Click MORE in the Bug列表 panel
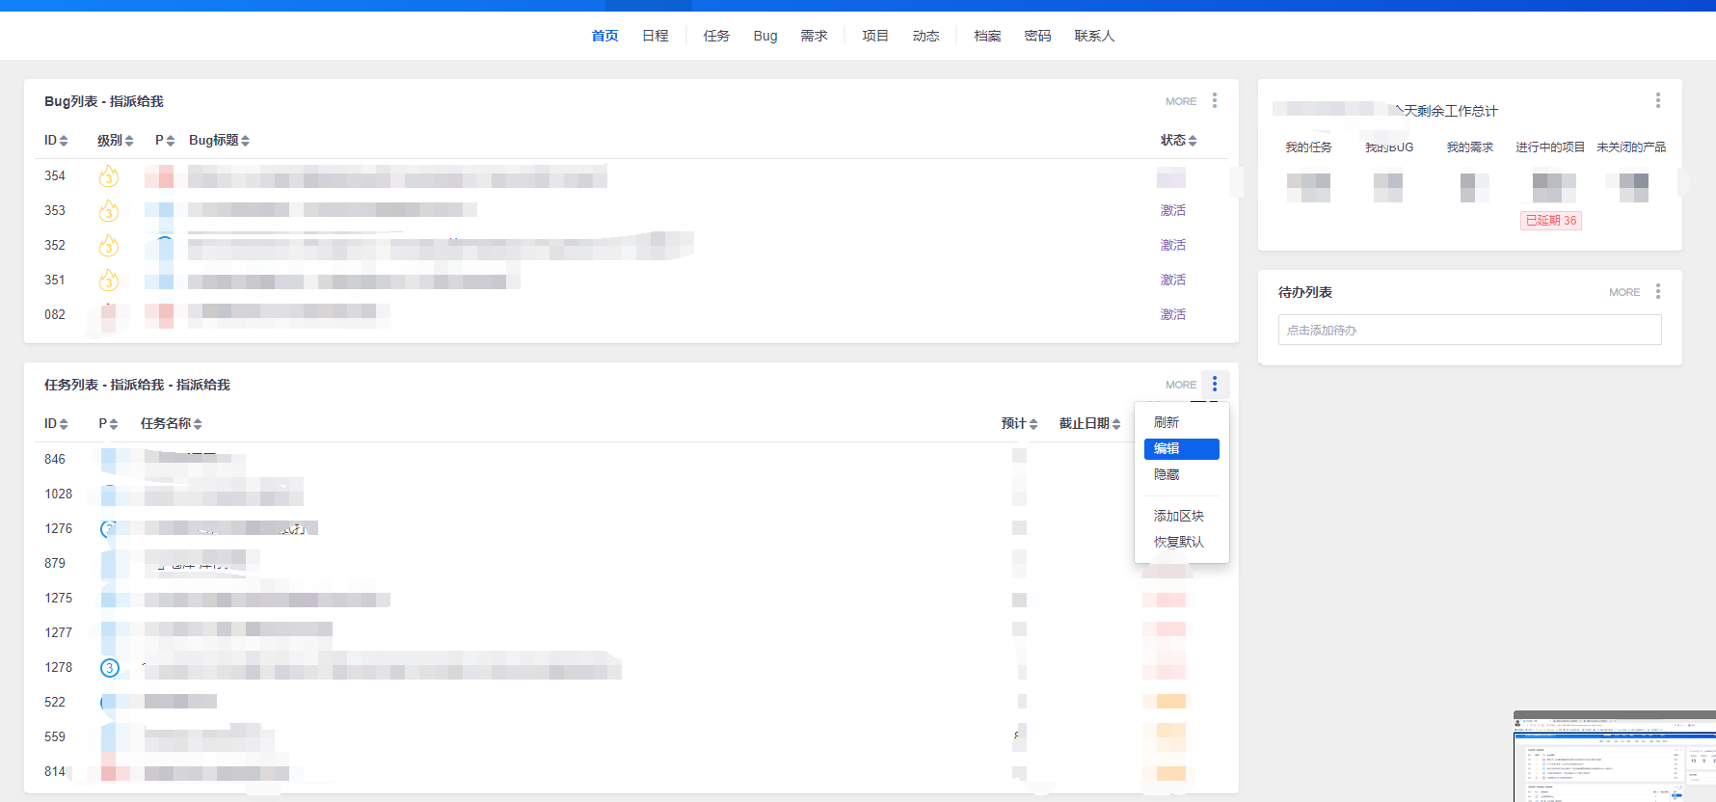1716x802 pixels. pos(1181,101)
